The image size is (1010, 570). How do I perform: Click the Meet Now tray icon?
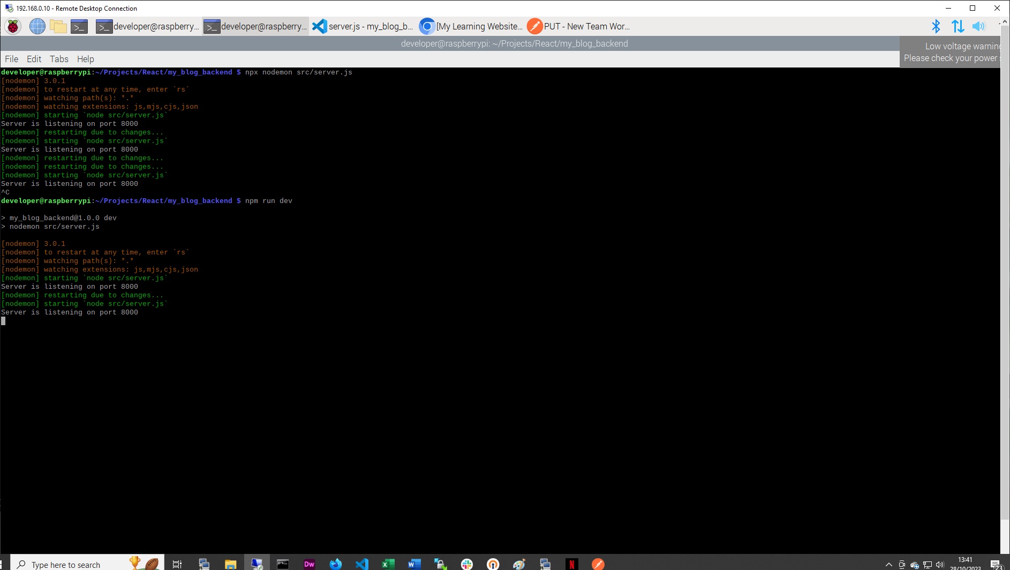tap(902, 565)
